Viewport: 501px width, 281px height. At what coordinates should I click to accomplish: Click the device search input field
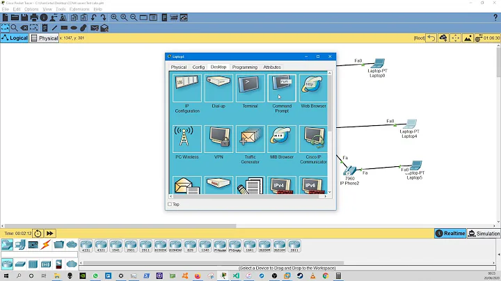pos(39,255)
